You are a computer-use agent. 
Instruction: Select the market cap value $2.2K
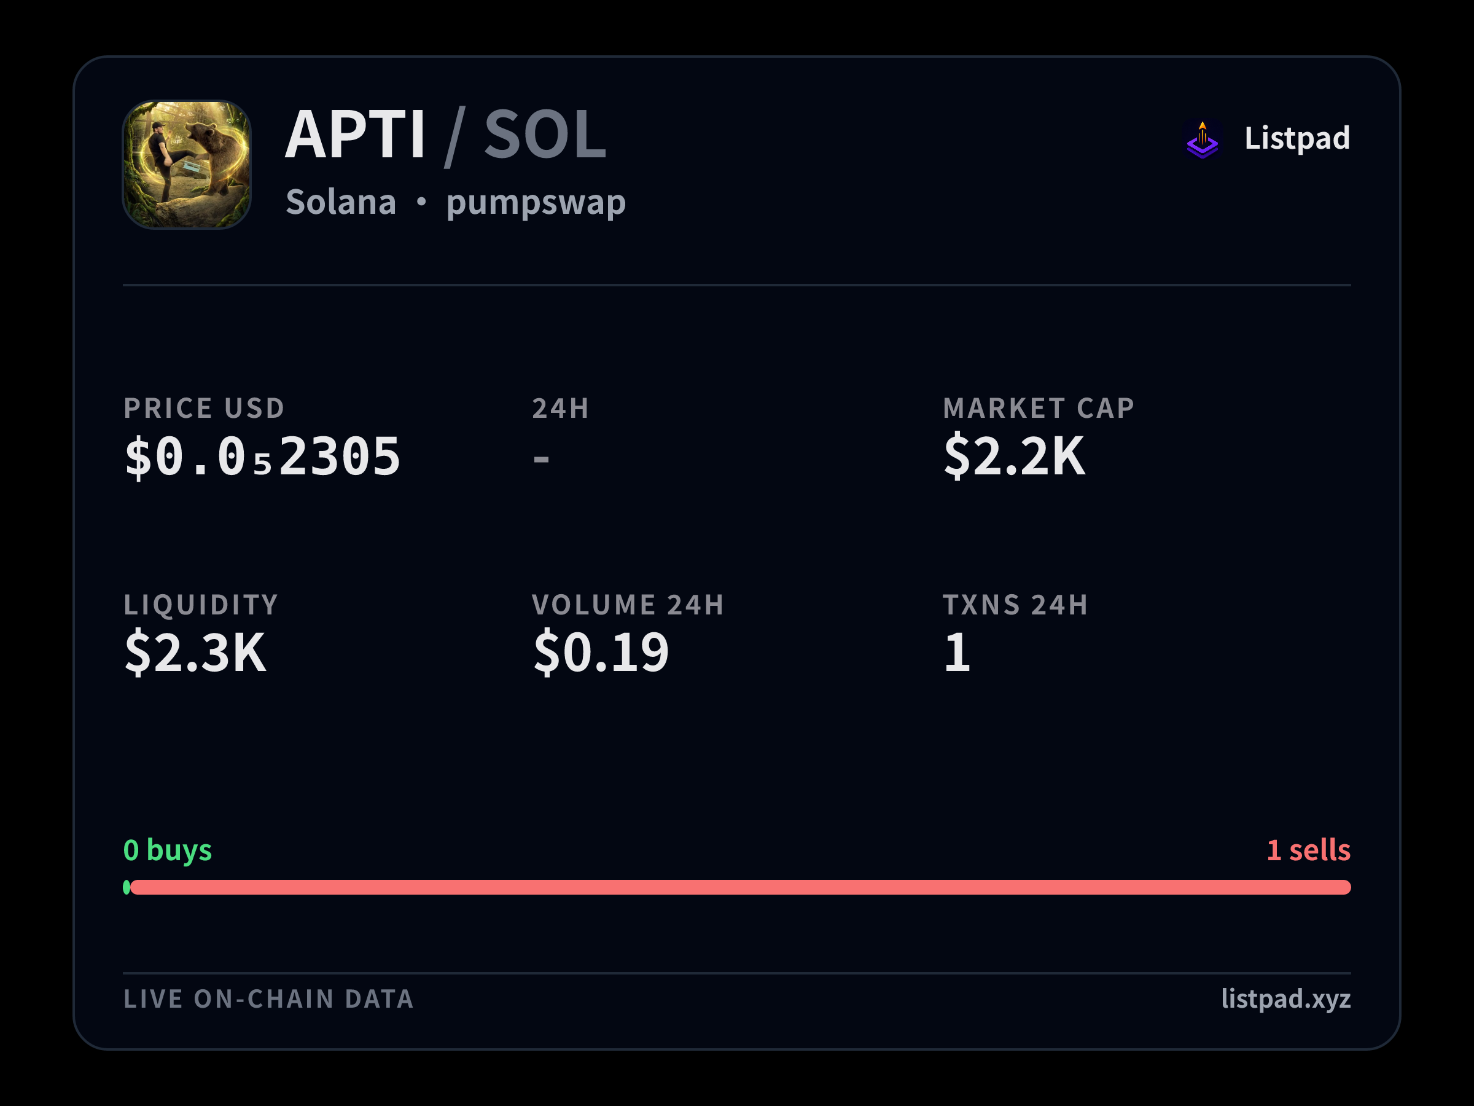point(1014,455)
